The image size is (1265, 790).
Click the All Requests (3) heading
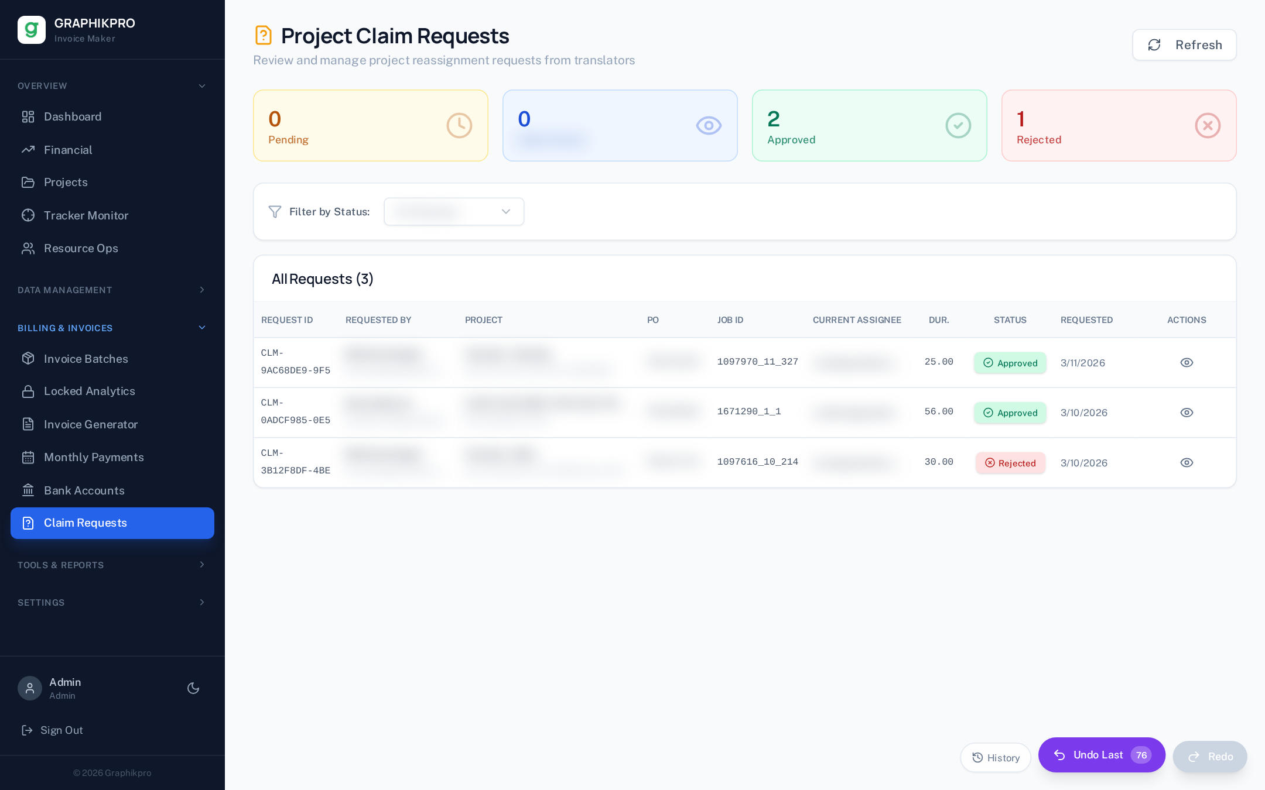click(323, 279)
